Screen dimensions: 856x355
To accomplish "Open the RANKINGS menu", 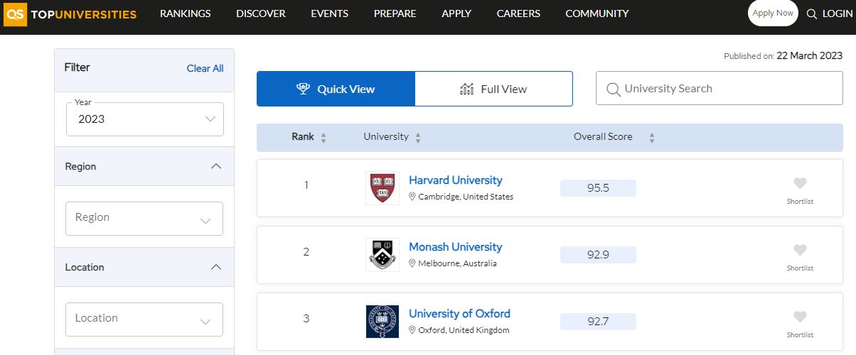I will (x=185, y=13).
